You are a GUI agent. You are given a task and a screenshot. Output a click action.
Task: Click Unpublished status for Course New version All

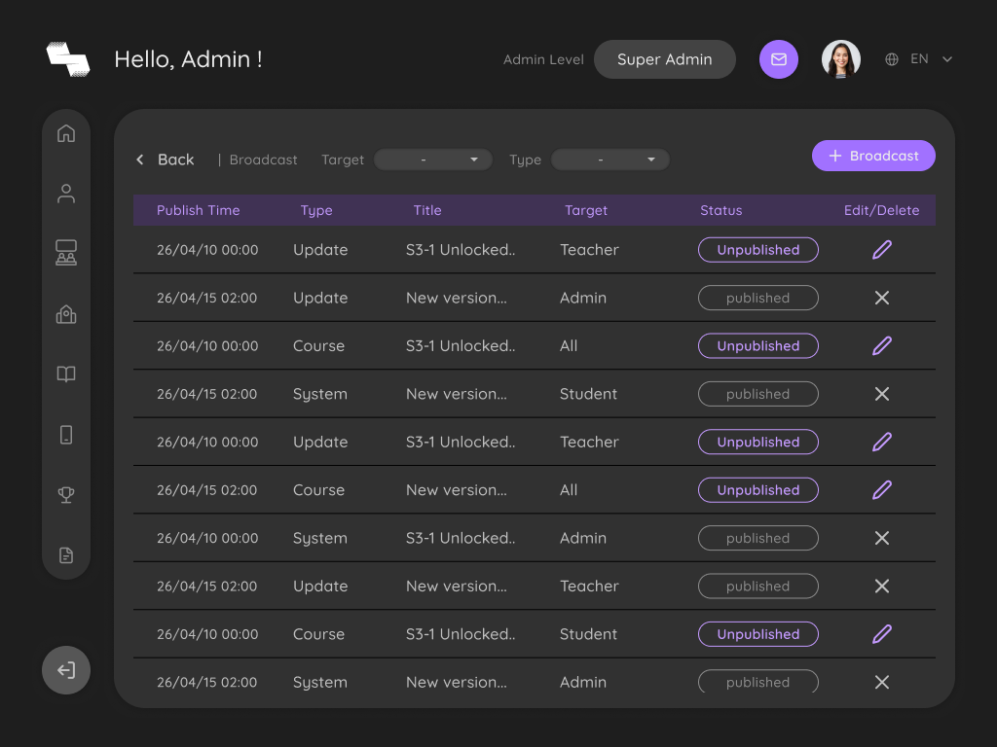click(x=757, y=490)
